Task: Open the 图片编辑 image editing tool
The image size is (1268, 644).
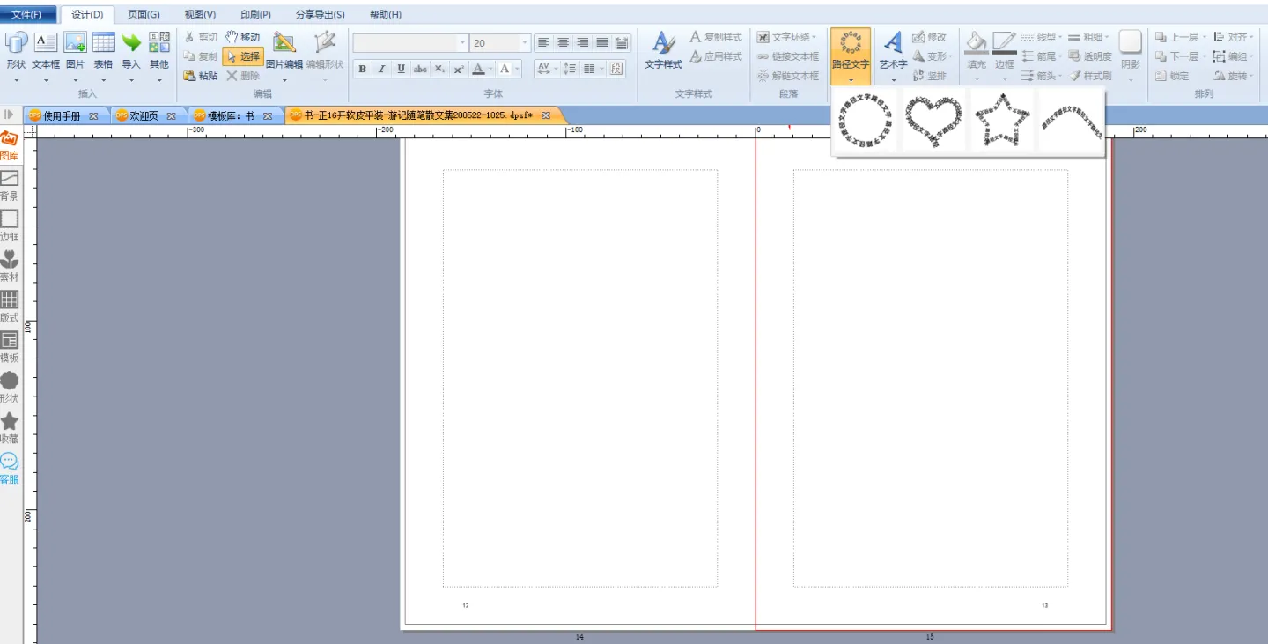Action: [284, 44]
